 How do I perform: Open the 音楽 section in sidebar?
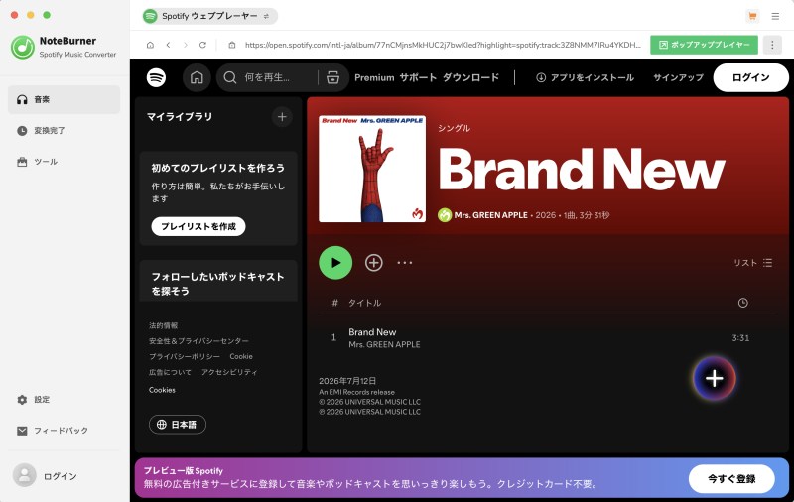64,99
